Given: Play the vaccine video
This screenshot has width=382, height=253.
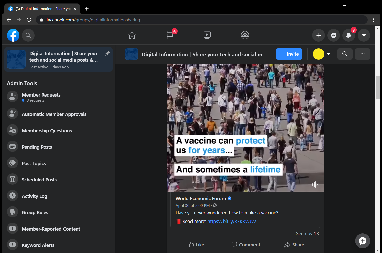Looking at the screenshot, I should [245, 128].
